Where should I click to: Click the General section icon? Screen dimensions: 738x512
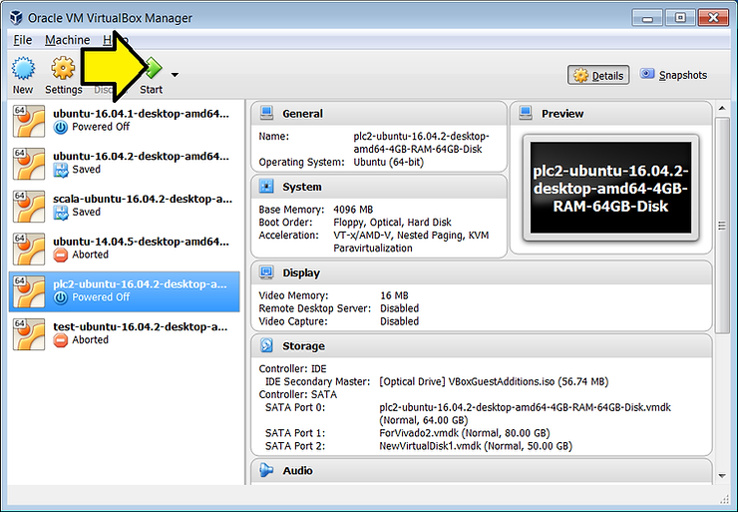pyautogui.click(x=266, y=113)
